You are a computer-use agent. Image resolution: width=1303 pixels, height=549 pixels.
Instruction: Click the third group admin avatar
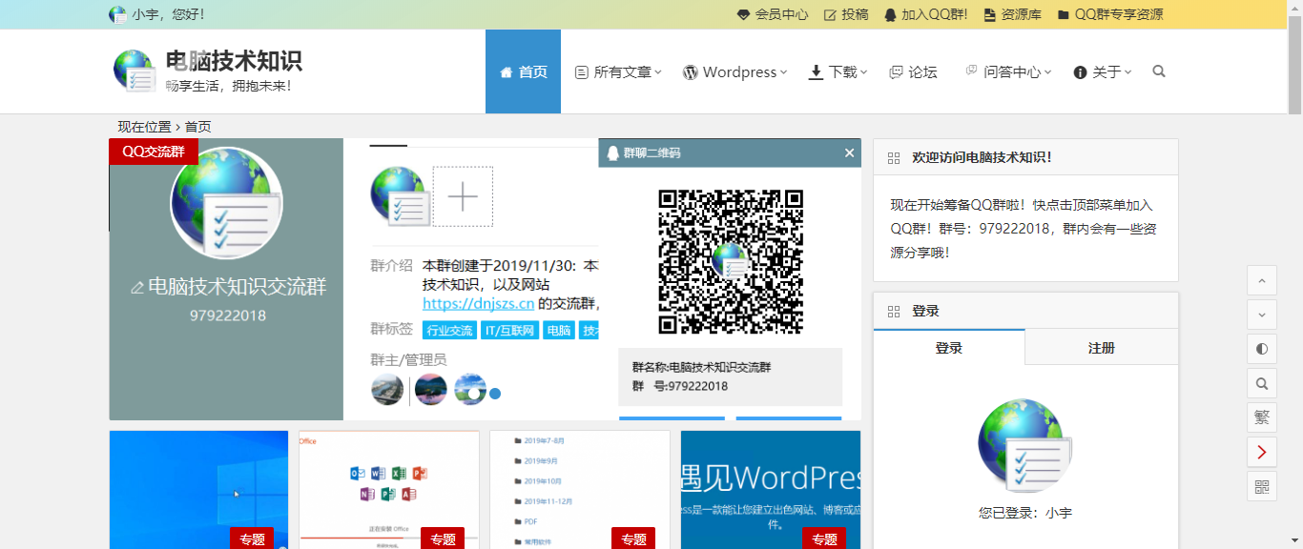pos(470,389)
